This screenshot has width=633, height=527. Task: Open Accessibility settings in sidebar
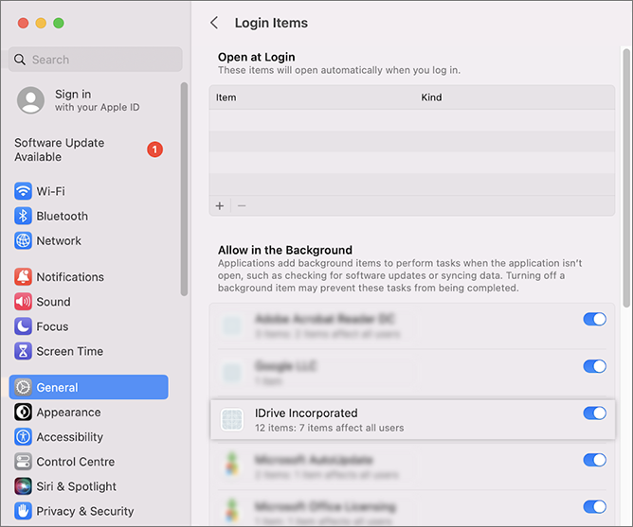[69, 437]
